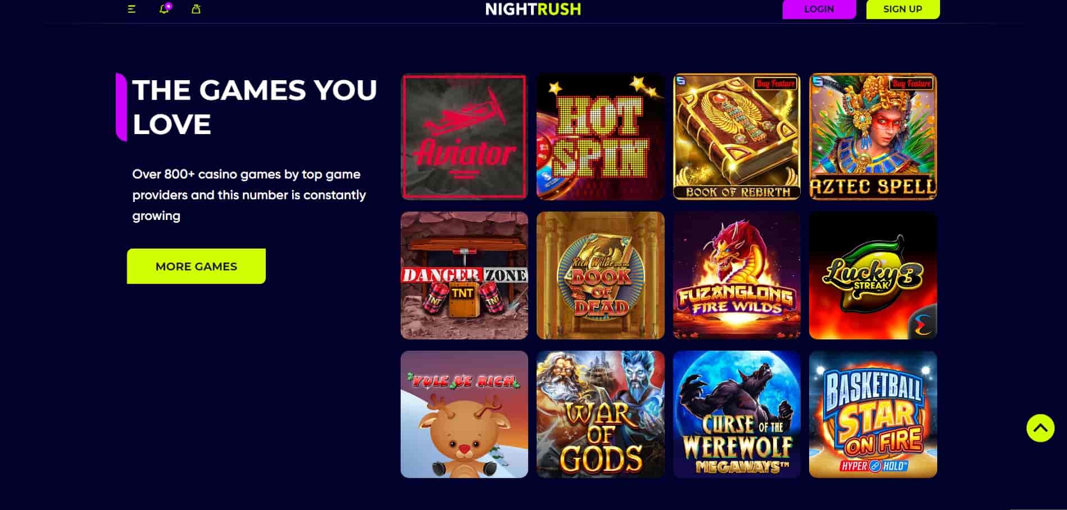
Task: Log in with the LOGIN button
Action: tap(819, 9)
